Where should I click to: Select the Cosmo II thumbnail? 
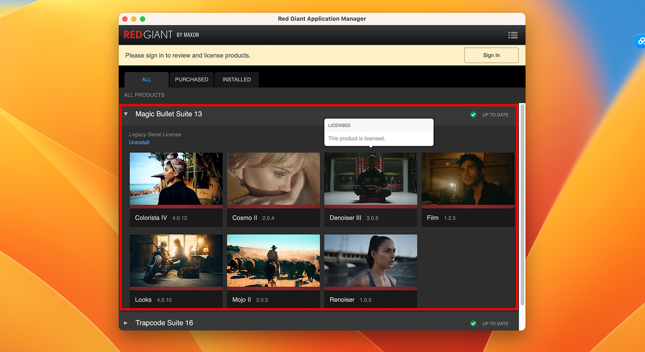click(273, 179)
